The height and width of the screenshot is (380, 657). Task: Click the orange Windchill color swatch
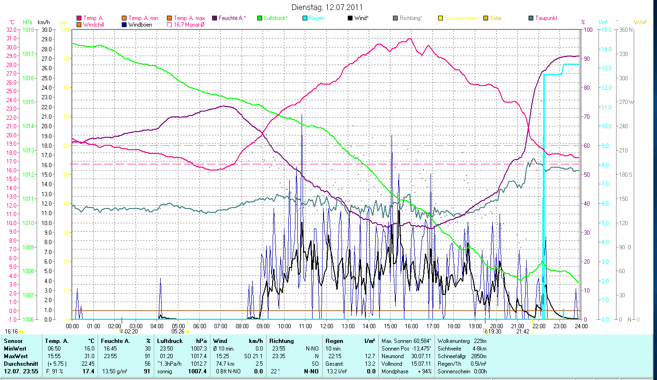tap(79, 24)
